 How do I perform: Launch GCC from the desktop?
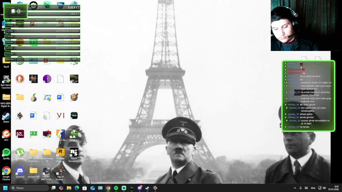pyautogui.click(x=6, y=136)
